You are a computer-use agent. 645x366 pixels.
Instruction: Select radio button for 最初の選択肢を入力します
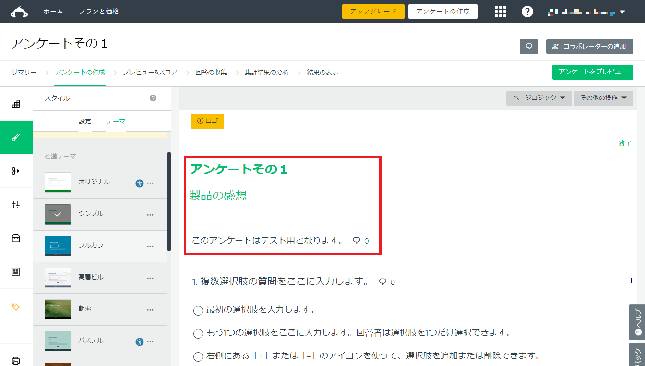point(198,310)
